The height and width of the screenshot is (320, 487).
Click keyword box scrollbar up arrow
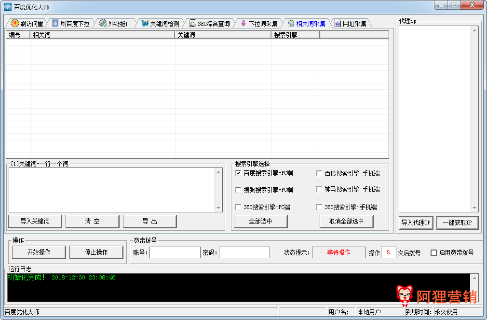click(x=218, y=172)
